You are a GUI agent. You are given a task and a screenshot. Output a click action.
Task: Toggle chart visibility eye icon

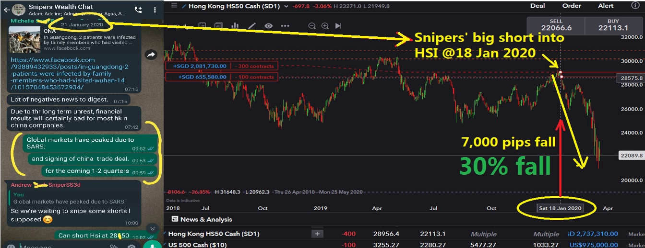pos(268,26)
